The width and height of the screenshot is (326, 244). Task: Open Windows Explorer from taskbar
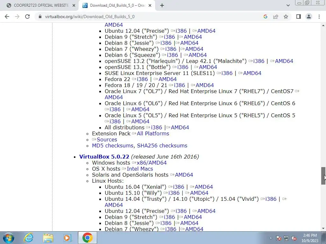click(x=48, y=238)
